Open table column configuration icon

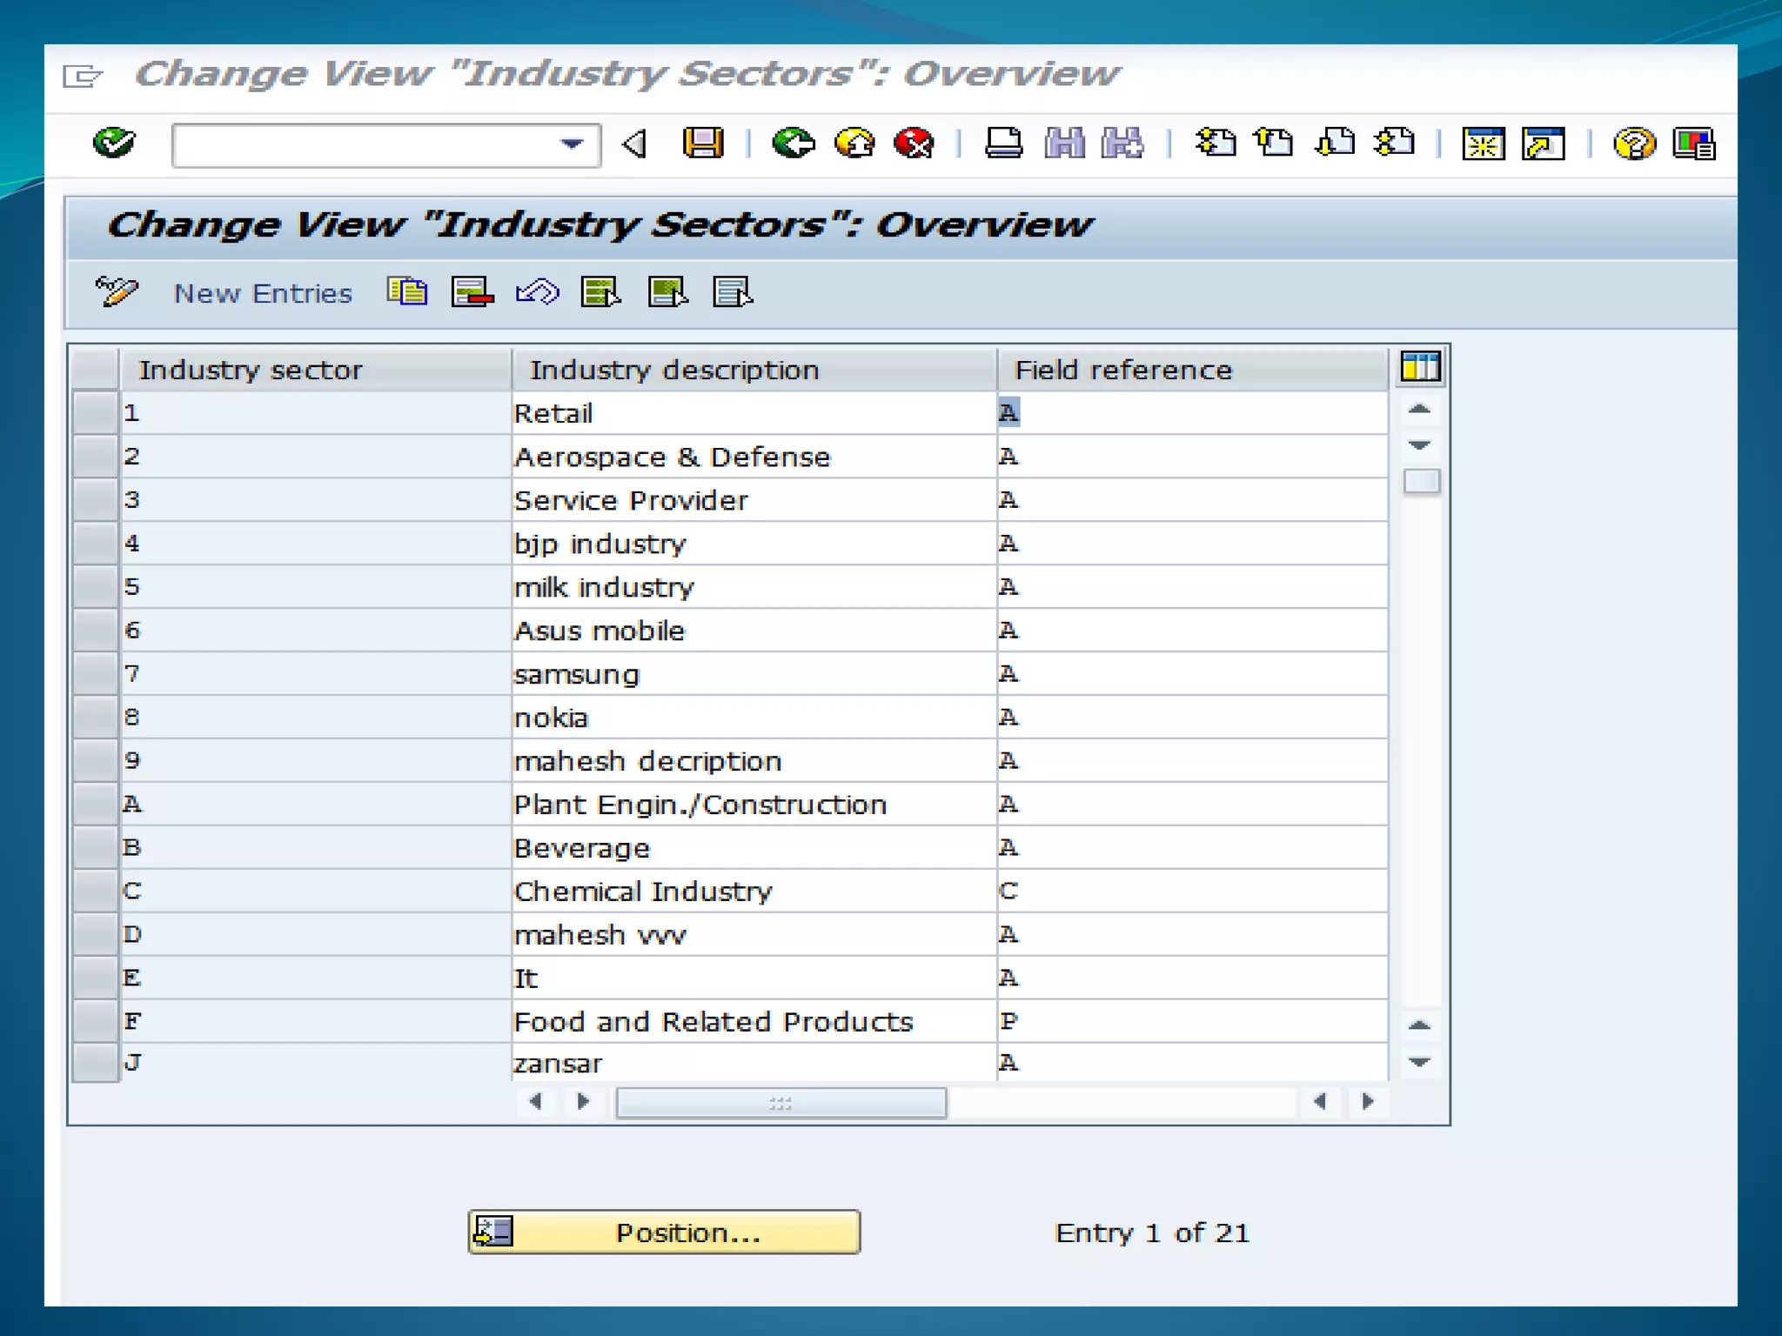point(1420,367)
